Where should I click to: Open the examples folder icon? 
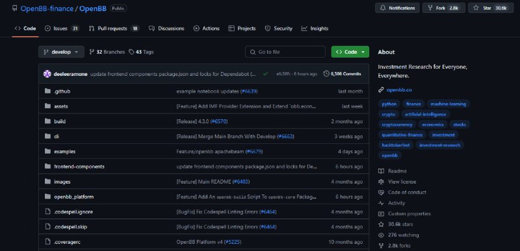(47, 152)
